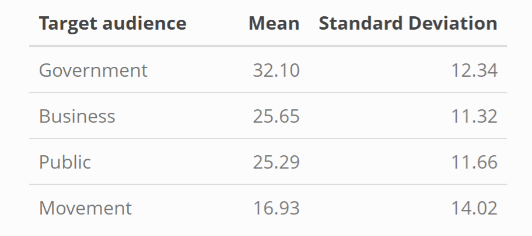Select the Government row label
The width and height of the screenshot is (532, 236).
93,70
